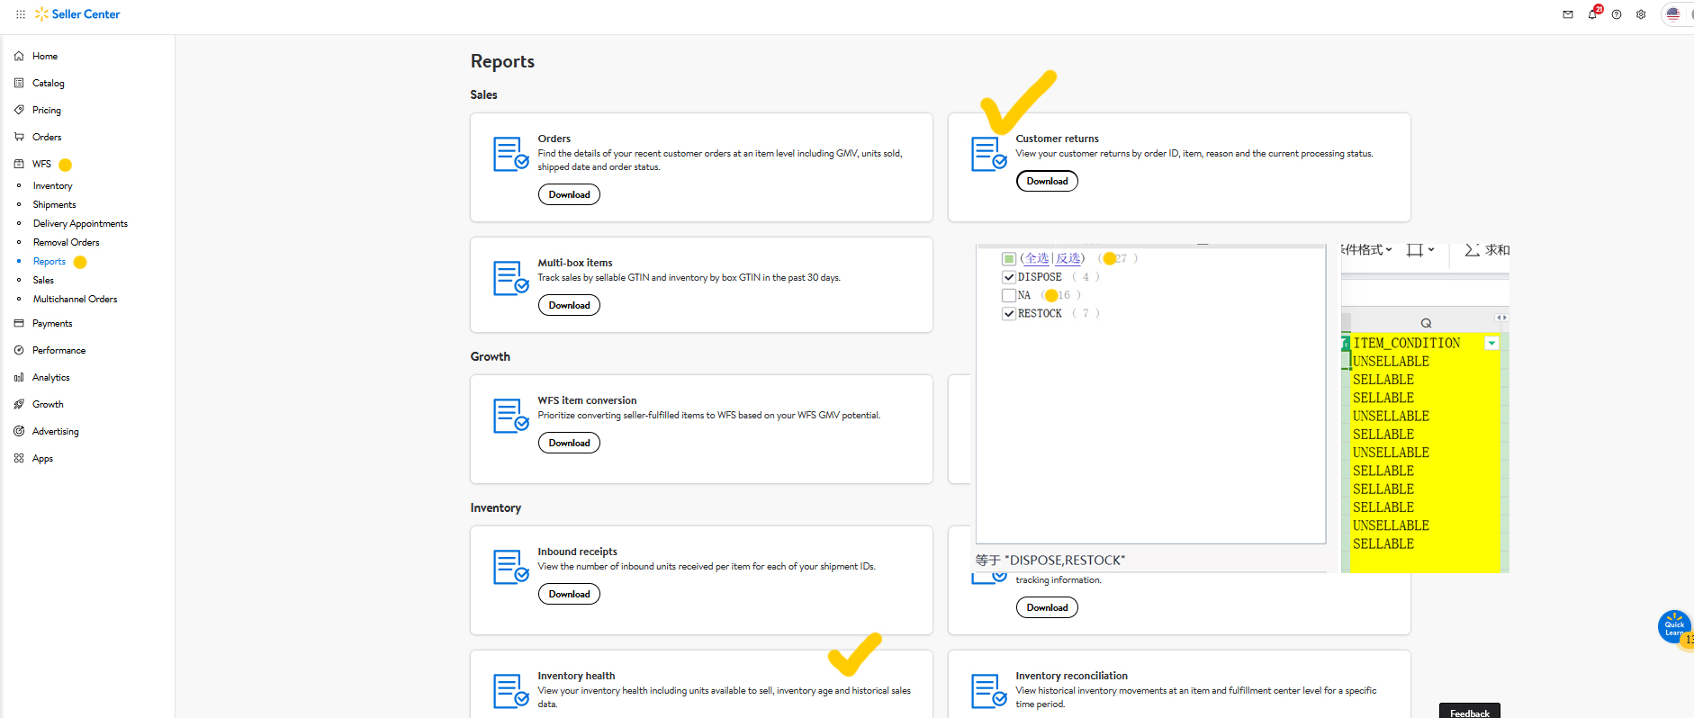Click the Home sidebar icon
This screenshot has height=718, width=1694.
(x=19, y=56)
